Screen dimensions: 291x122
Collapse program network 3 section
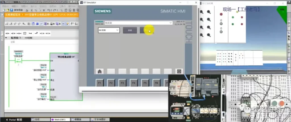click(7, 38)
